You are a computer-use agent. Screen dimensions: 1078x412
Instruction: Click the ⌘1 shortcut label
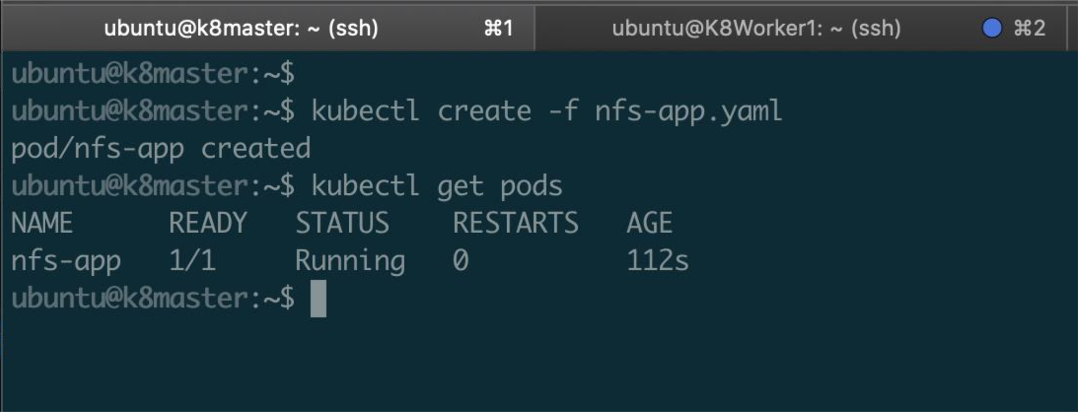tap(498, 28)
